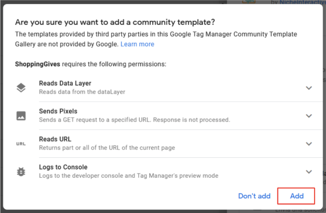This screenshot has width=326, height=213.
Task: Click the Reads URL icon
Action: (x=21, y=144)
